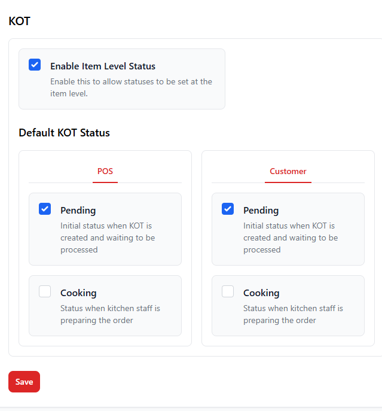382x411 pixels.
Task: Click the Cooking description text under POS
Action: [110, 314]
